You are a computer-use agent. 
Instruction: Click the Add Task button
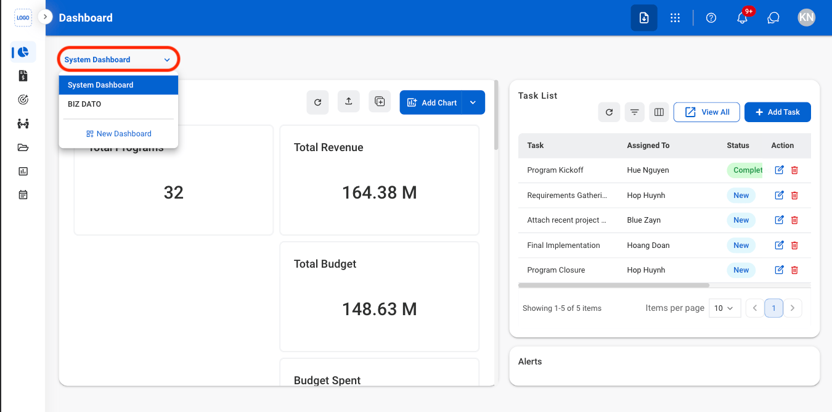778,112
